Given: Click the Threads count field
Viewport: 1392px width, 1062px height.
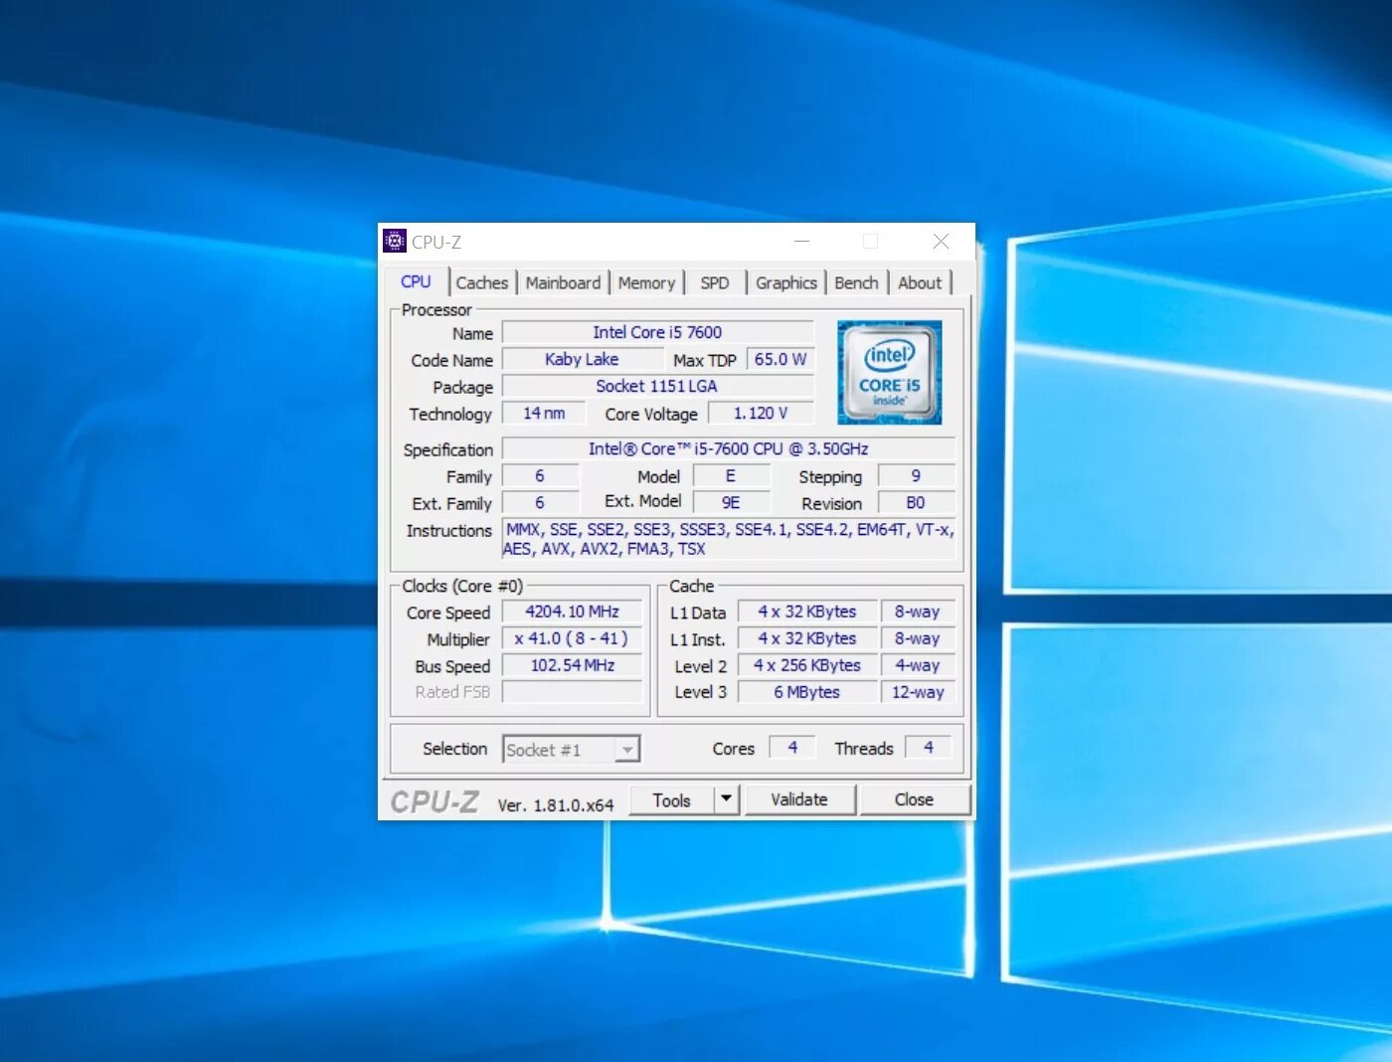Looking at the screenshot, I should [929, 747].
